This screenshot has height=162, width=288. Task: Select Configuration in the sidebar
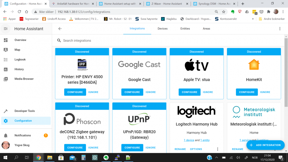pos(26,121)
